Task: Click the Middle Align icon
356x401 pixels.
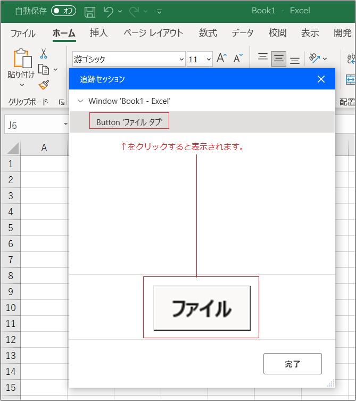Action: 278,59
